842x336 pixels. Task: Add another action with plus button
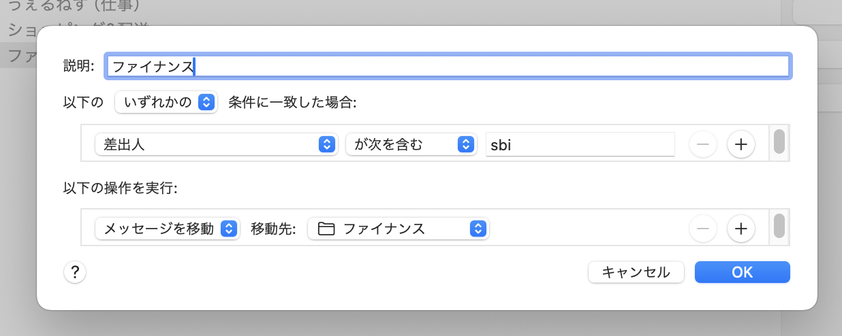click(x=741, y=229)
